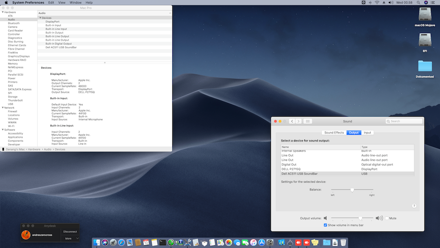Switch to the Input tab
Screen dimensions: 440x248
(367, 133)
